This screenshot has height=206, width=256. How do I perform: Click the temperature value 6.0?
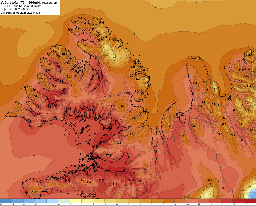click(233, 135)
